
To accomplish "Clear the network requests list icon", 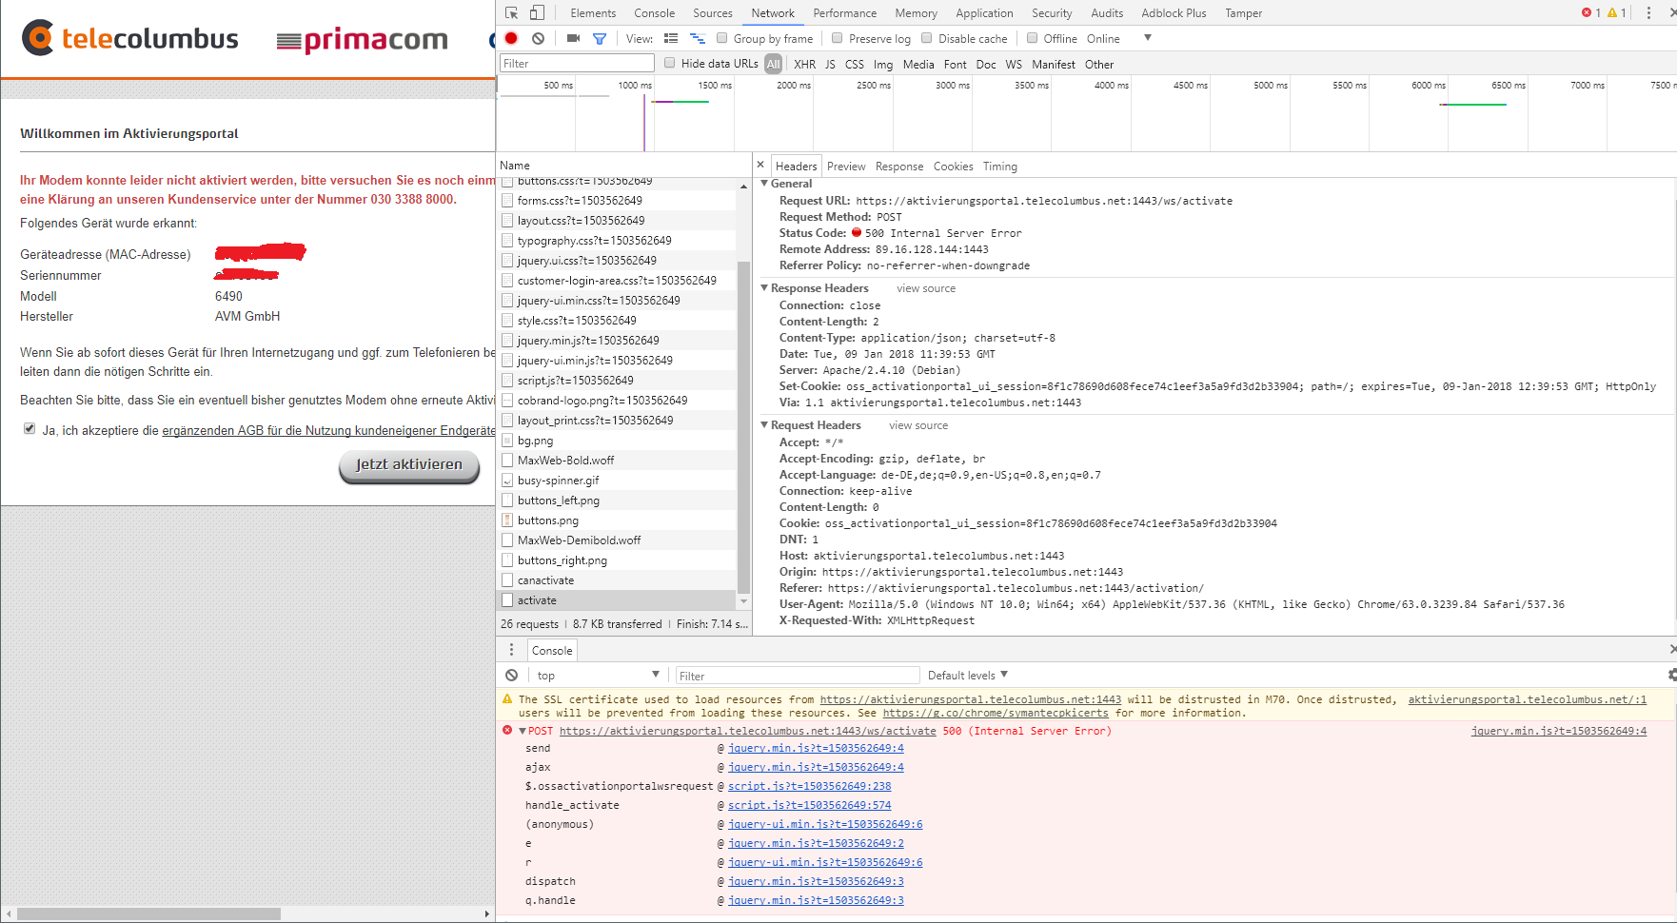I will tap(538, 38).
